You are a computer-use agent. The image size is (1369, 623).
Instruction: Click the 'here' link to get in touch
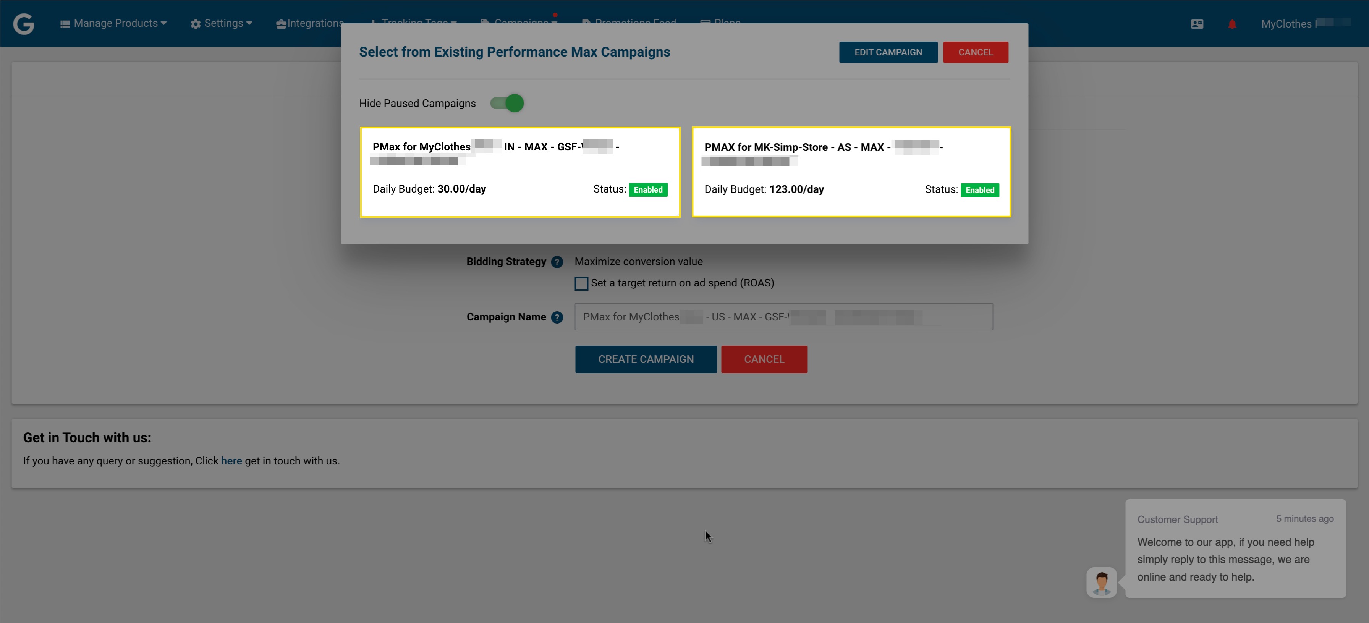click(x=231, y=461)
